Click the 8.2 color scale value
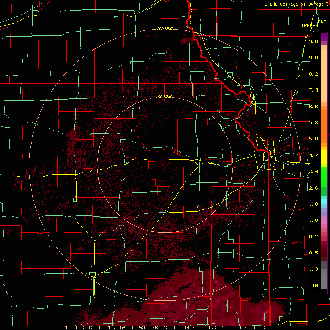 tap(313, 74)
